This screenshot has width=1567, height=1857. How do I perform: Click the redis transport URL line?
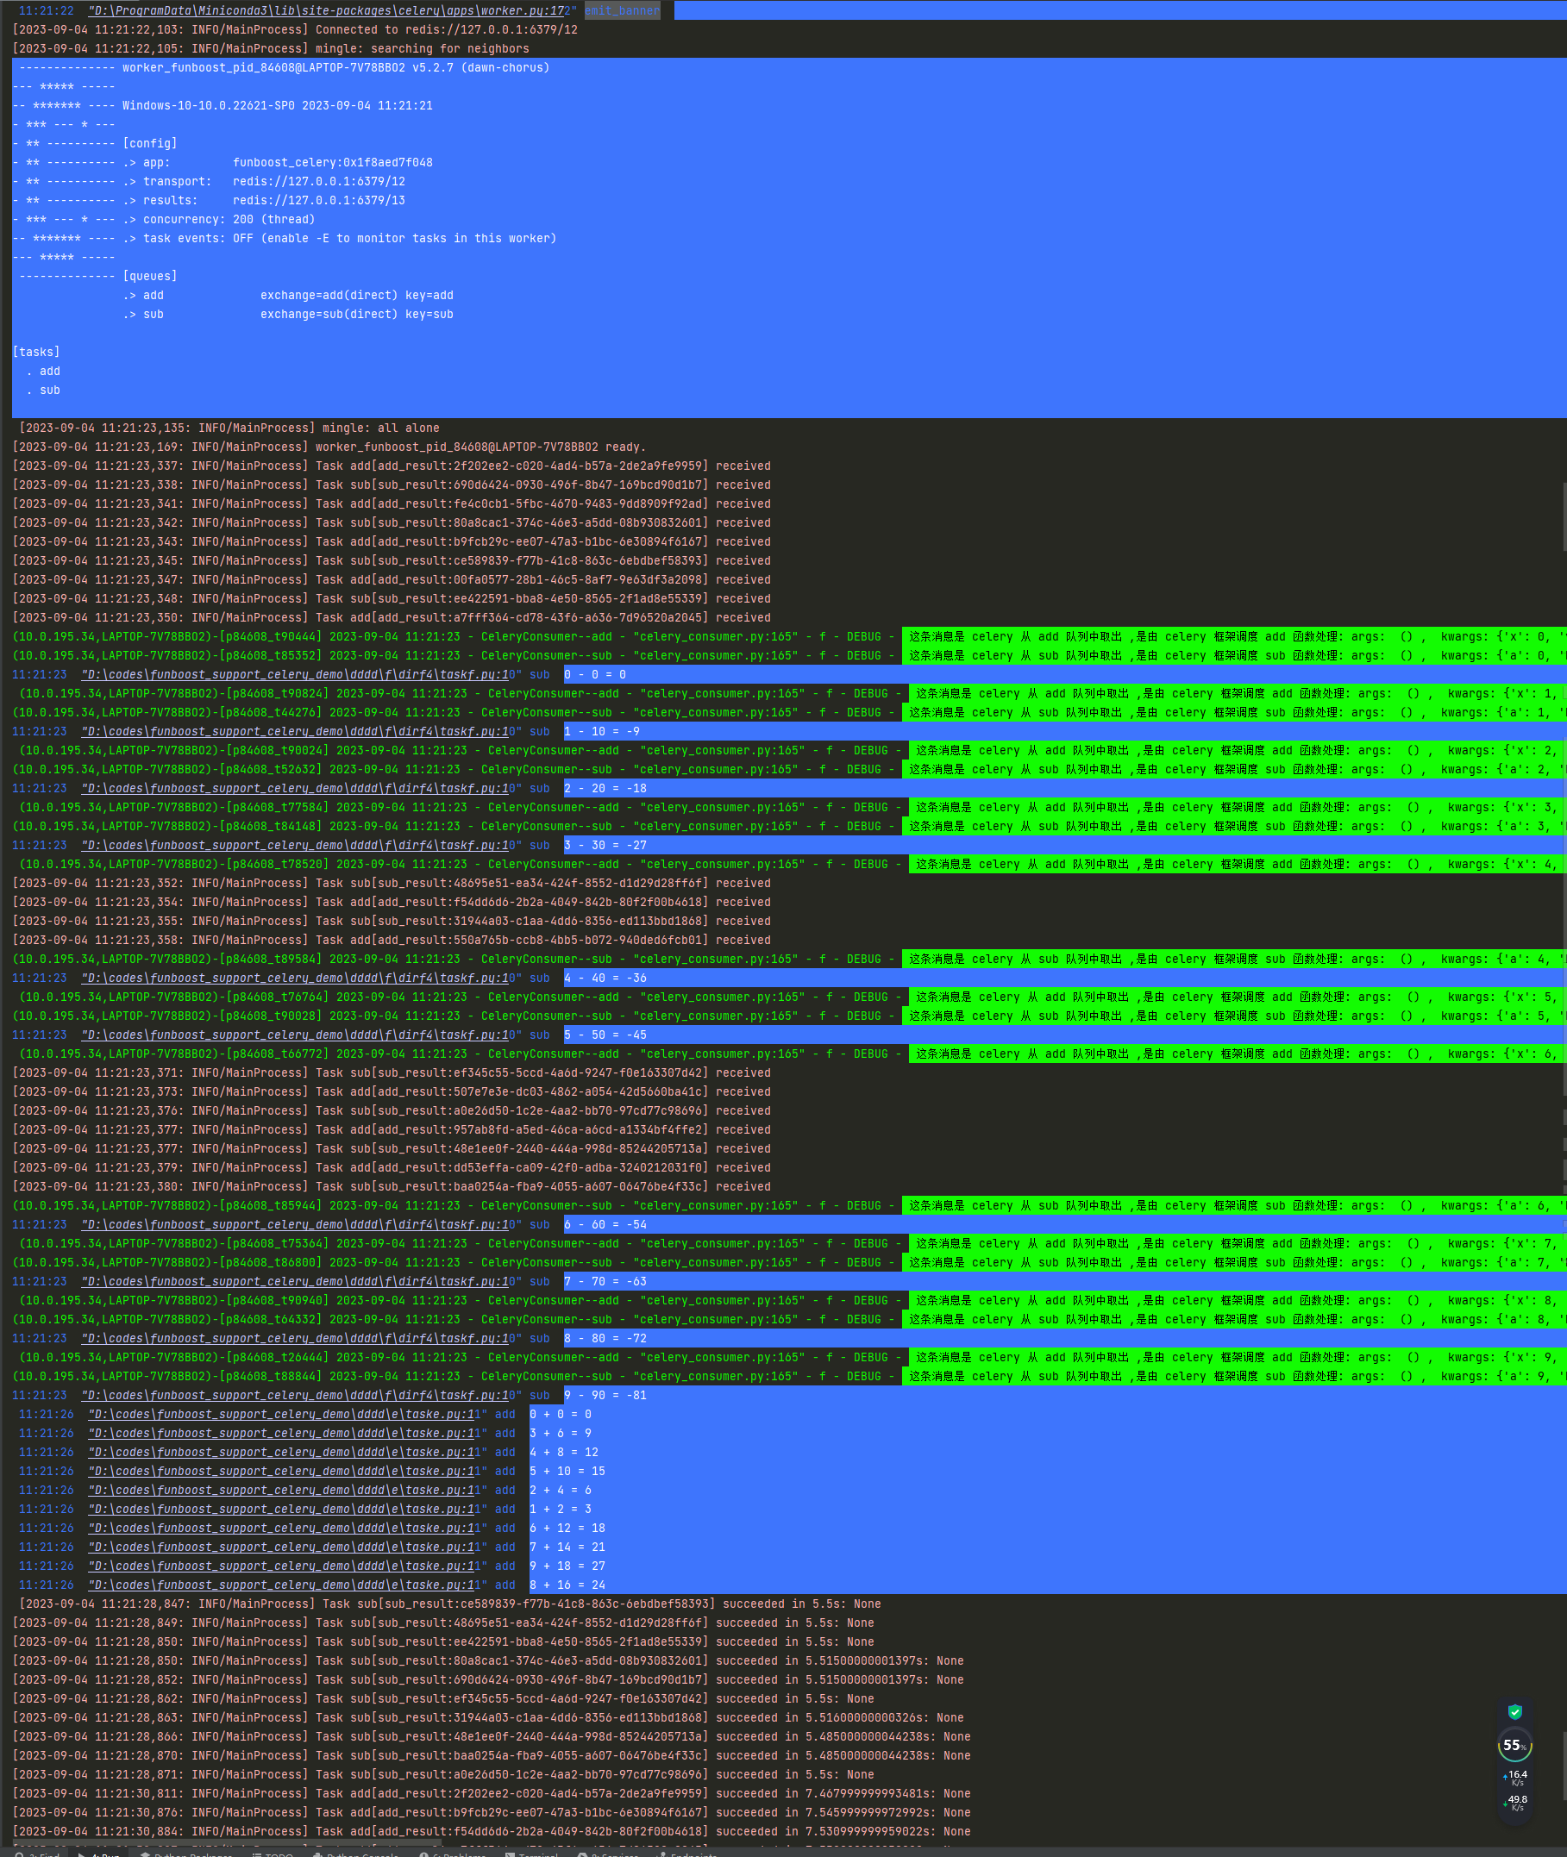(210, 181)
